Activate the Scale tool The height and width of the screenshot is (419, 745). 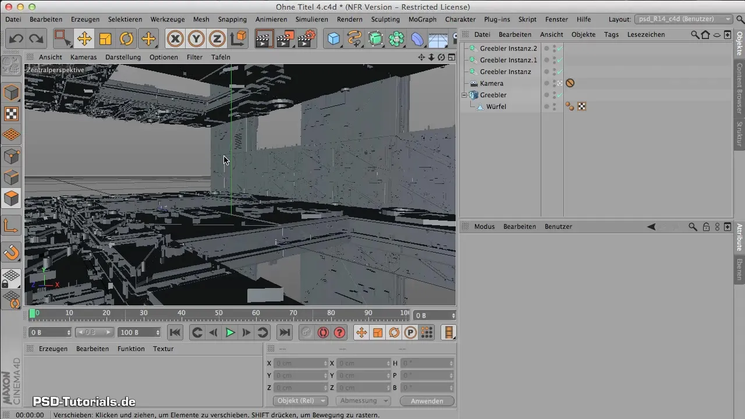[x=105, y=39]
